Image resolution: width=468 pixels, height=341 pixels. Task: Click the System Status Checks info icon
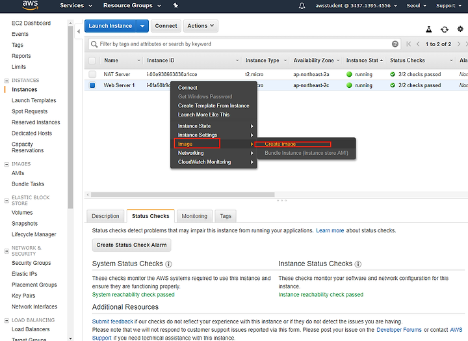tap(168, 264)
